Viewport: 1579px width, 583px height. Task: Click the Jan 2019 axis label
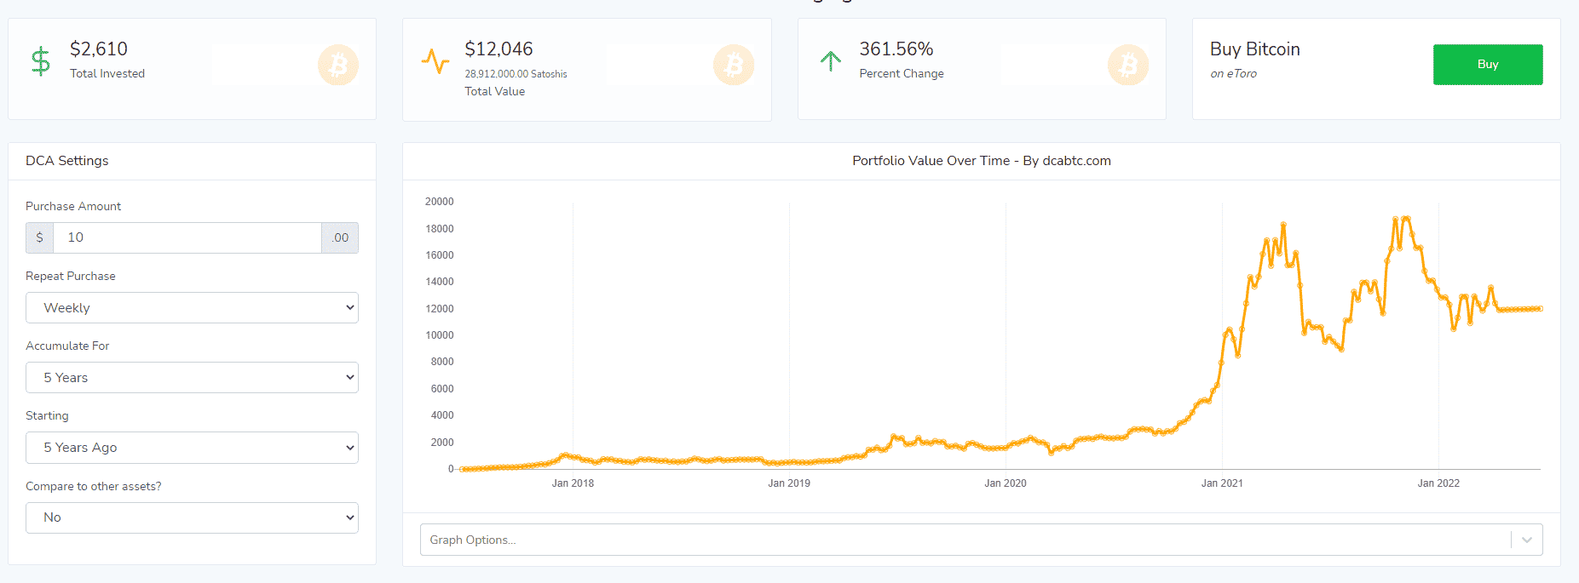coord(788,483)
